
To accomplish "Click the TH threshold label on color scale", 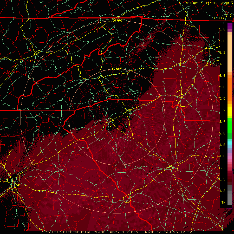I will click(x=223, y=203).
